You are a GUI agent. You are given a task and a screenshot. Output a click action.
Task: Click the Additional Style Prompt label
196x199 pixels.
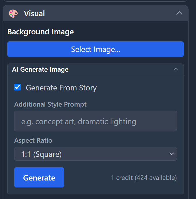coord(50,104)
